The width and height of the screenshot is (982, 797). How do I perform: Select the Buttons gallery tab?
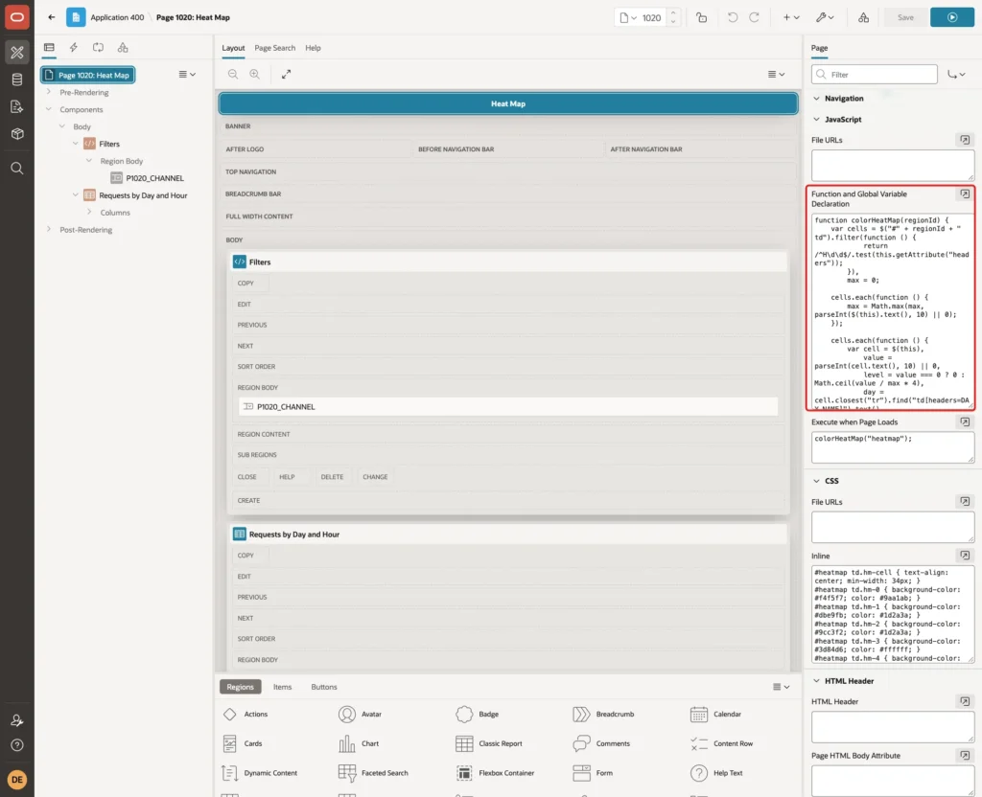click(x=324, y=687)
